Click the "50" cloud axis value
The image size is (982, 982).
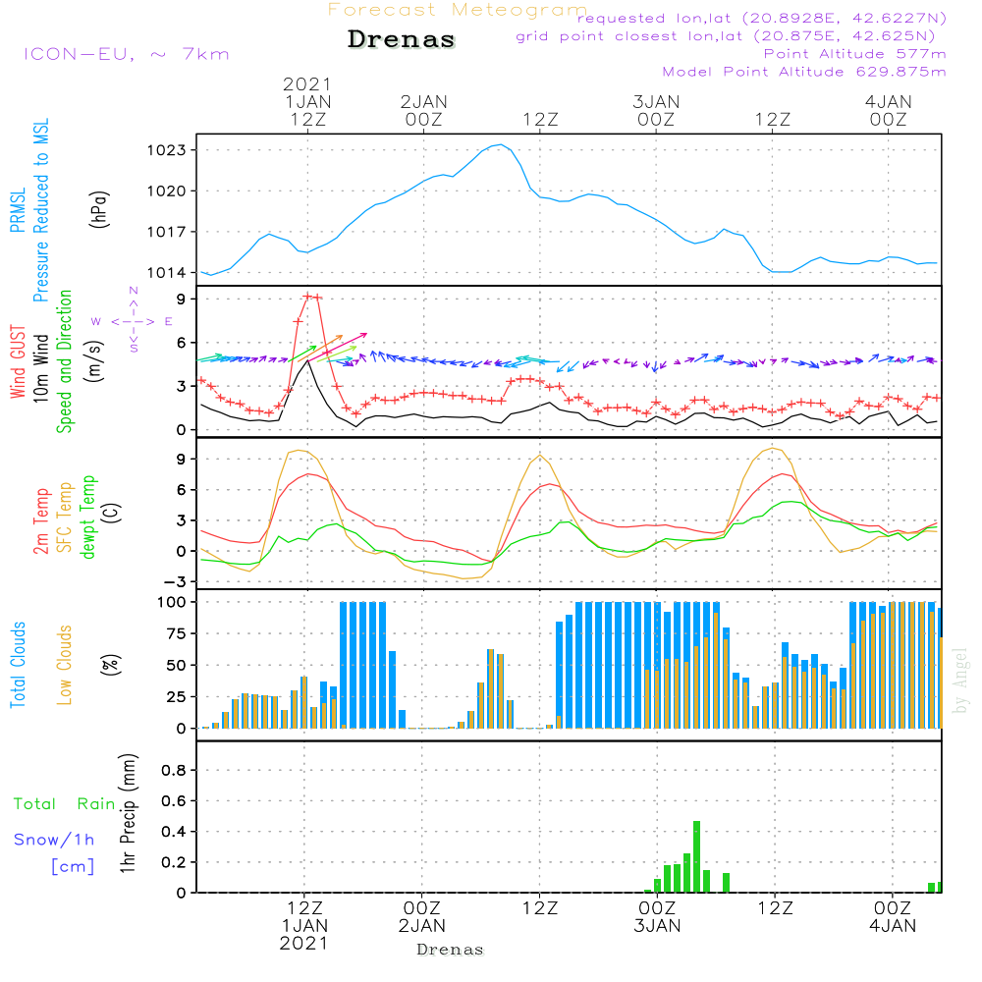coord(177,665)
